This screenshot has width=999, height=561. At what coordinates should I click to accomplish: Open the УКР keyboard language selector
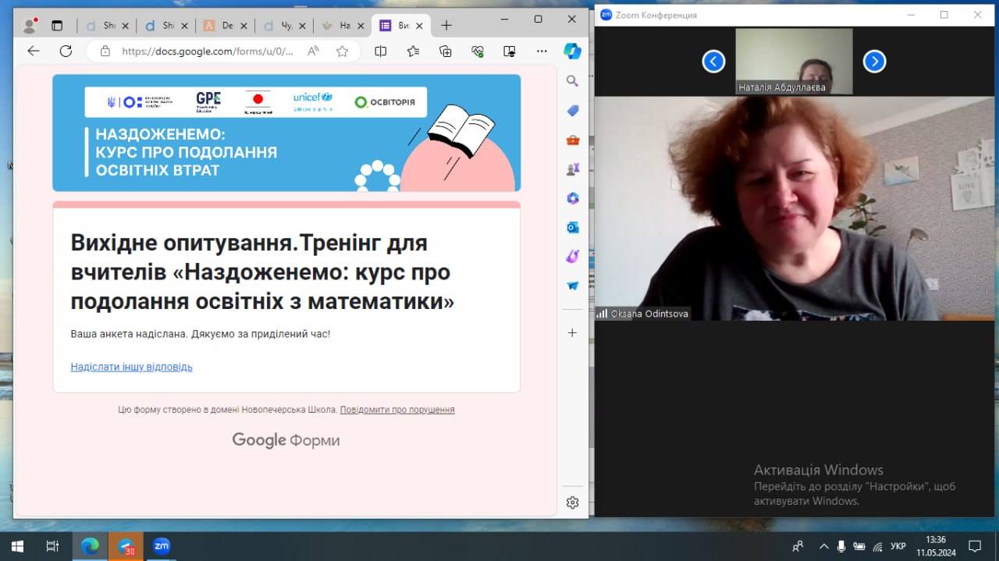pyautogui.click(x=898, y=546)
